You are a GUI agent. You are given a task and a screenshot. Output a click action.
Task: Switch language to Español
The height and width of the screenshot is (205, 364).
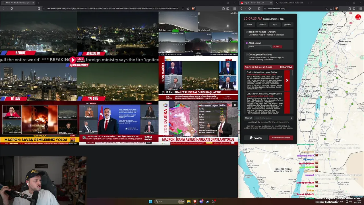[x=262, y=24]
